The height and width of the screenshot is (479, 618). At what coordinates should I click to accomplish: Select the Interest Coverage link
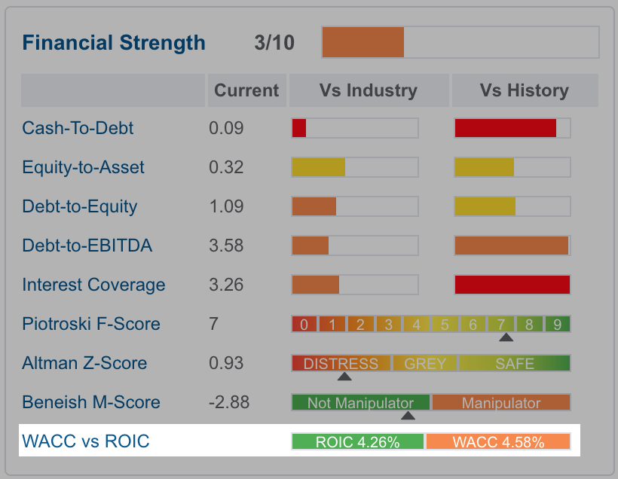[x=93, y=285]
